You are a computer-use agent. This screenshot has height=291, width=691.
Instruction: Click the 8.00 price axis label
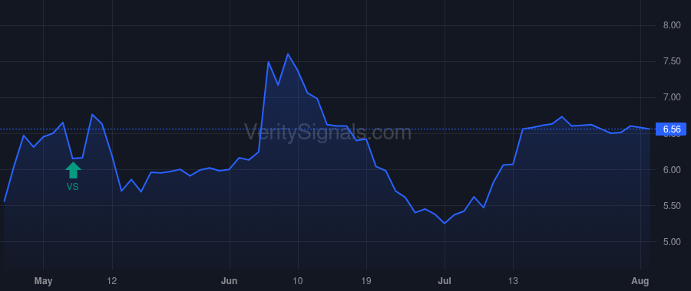(x=672, y=25)
